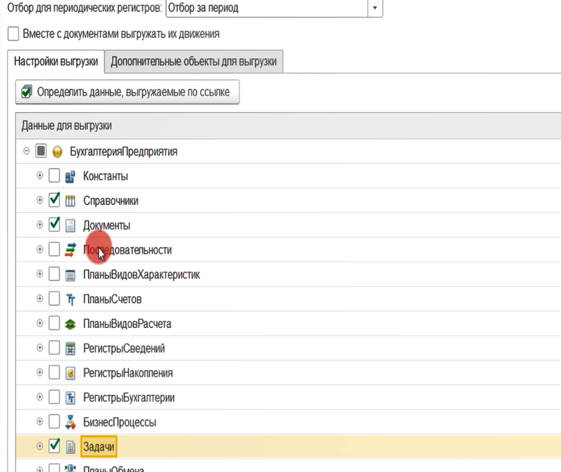Select the Справочники row label
The image size is (561, 472).
111,201
